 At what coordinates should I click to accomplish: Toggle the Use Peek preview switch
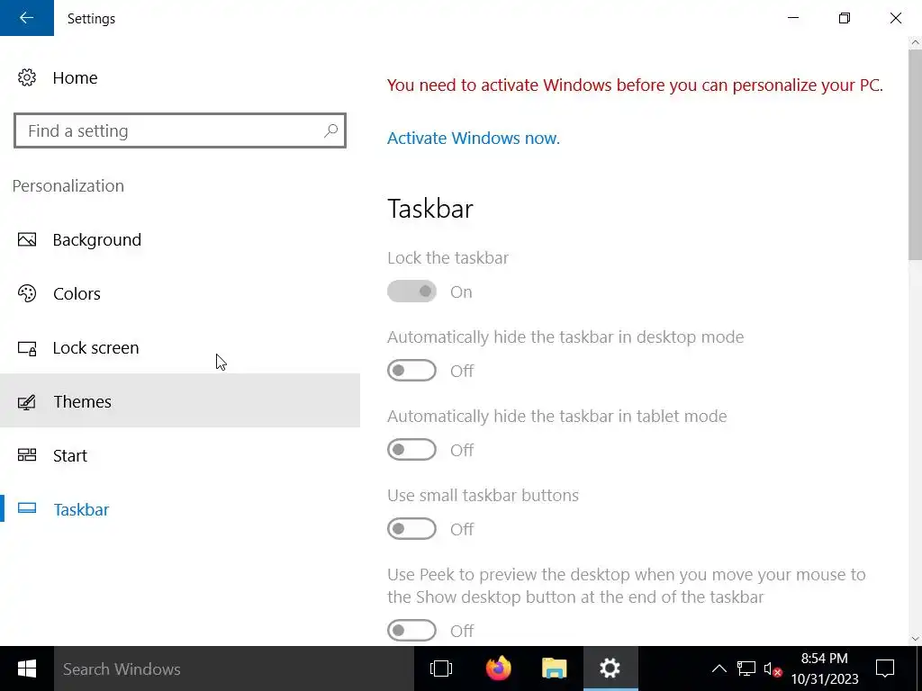click(411, 631)
